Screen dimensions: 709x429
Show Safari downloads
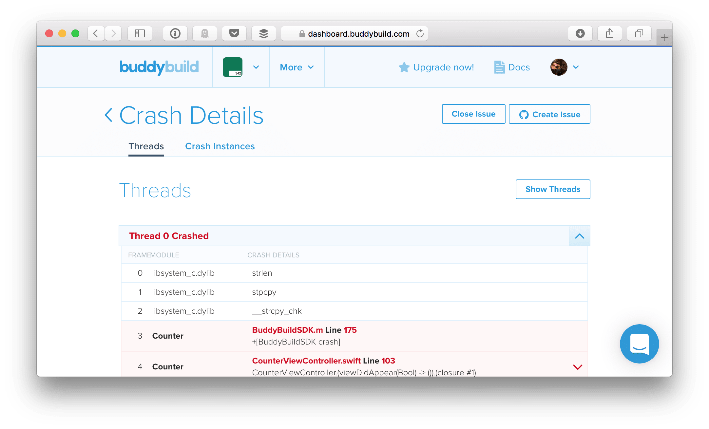click(580, 33)
